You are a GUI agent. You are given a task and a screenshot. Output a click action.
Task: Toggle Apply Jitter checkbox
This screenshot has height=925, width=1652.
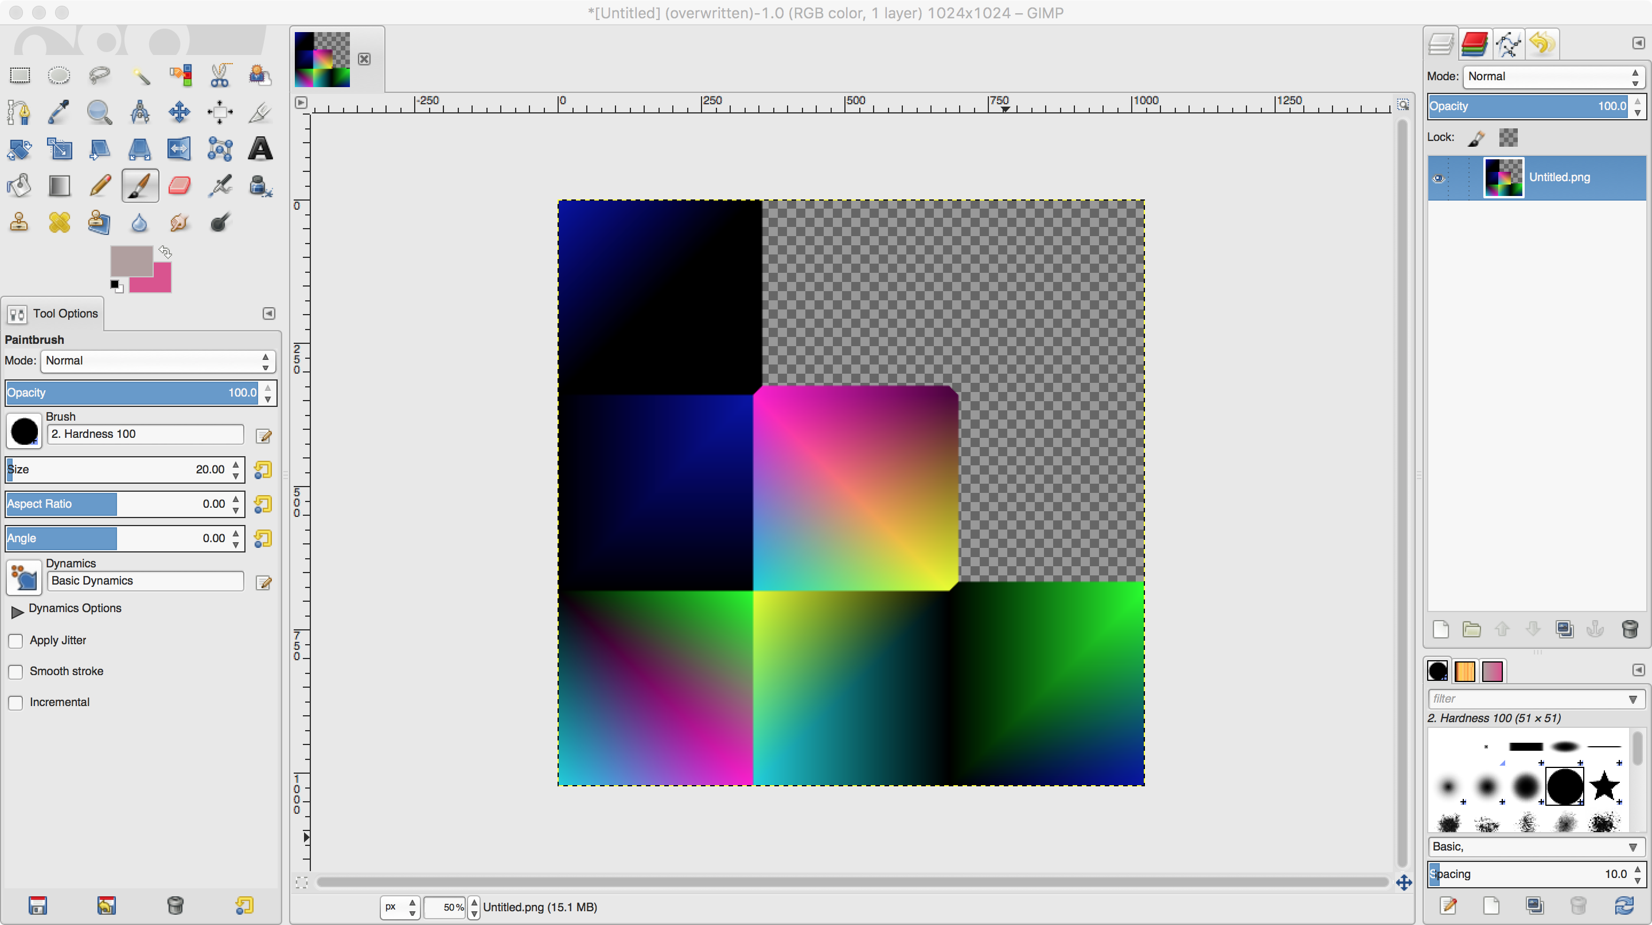tap(16, 640)
